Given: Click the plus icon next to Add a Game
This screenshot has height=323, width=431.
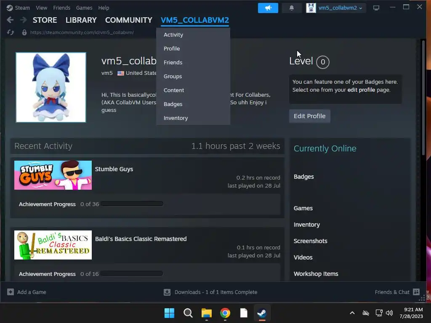Looking at the screenshot, I should click(11, 292).
